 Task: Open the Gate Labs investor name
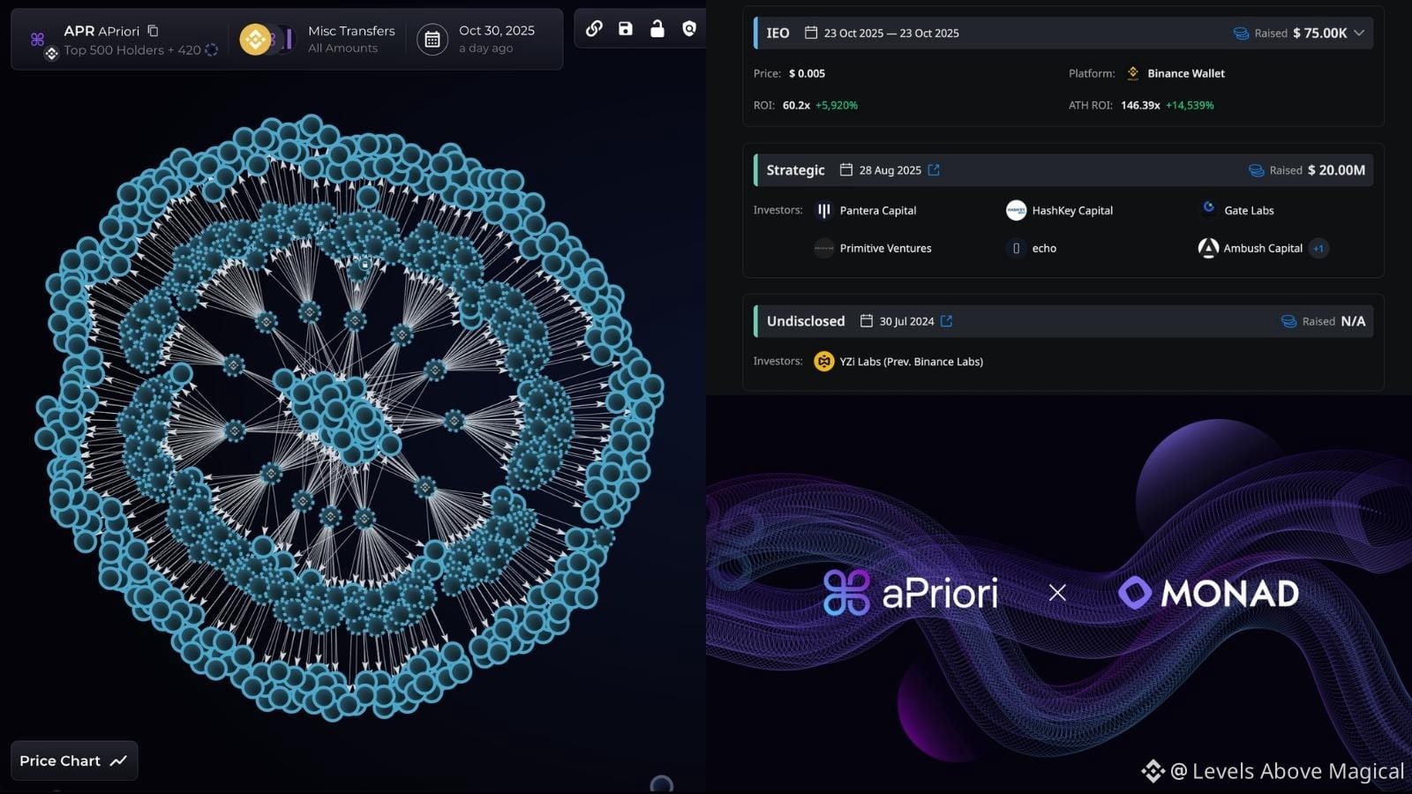click(1249, 210)
